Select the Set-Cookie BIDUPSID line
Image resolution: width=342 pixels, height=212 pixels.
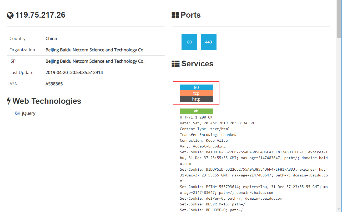[254, 175]
